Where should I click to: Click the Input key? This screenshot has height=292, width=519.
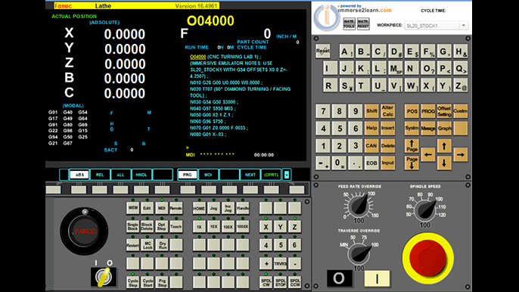click(387, 163)
